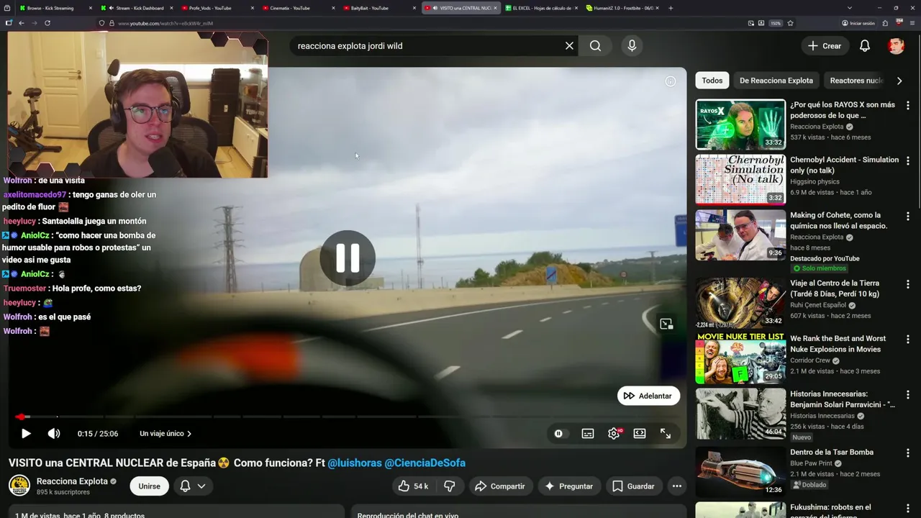The width and height of the screenshot is (921, 518).
Task: Open account avatar menu in the header
Action: pos(896,46)
